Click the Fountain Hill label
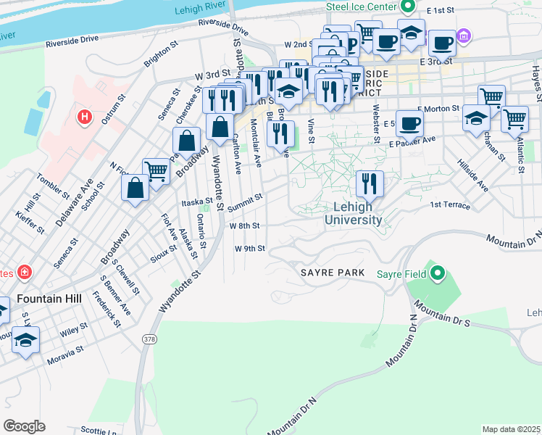This screenshot has height=435, width=542. coord(49,299)
